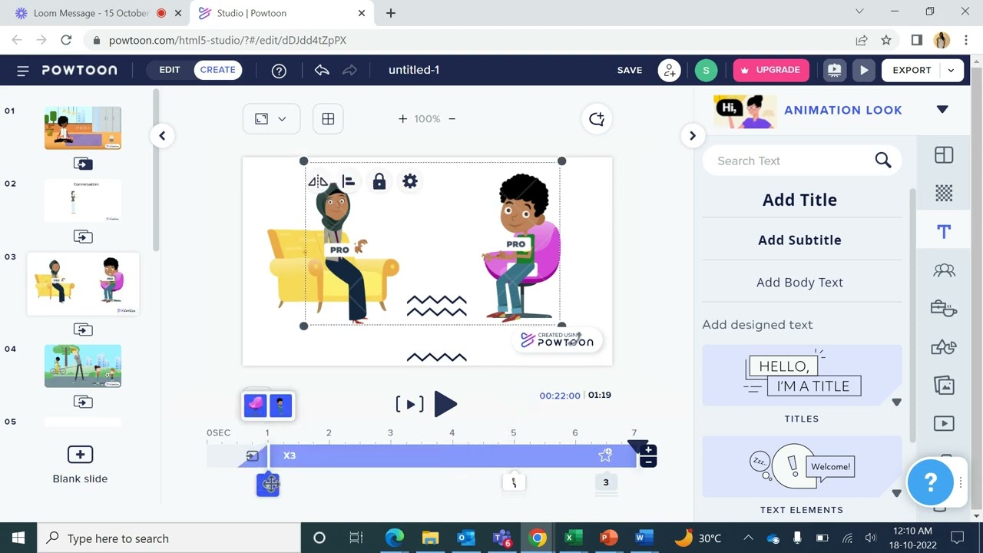Open the Characters library tab
The image size is (983, 553).
coord(944,270)
